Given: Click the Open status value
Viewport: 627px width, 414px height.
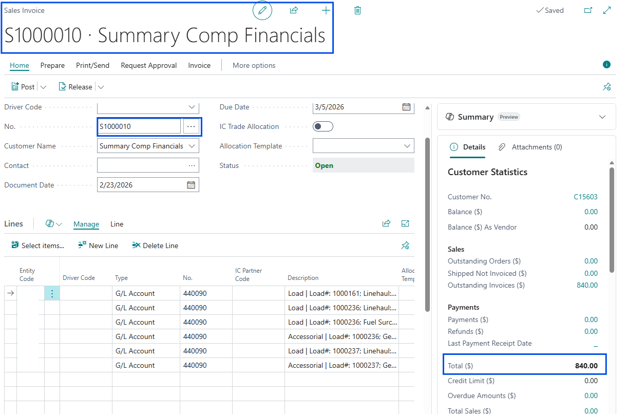Looking at the screenshot, I should (x=324, y=165).
